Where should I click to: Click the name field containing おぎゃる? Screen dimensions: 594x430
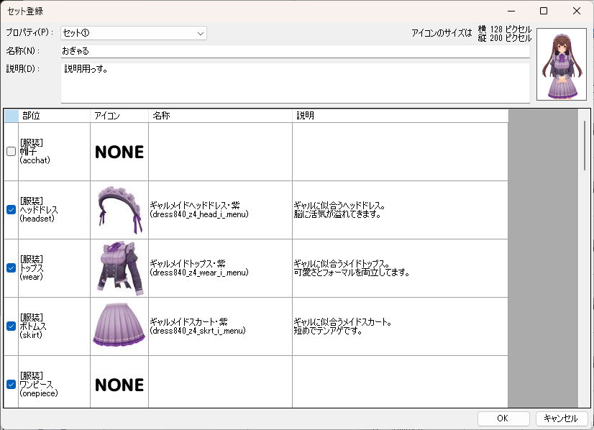point(295,51)
